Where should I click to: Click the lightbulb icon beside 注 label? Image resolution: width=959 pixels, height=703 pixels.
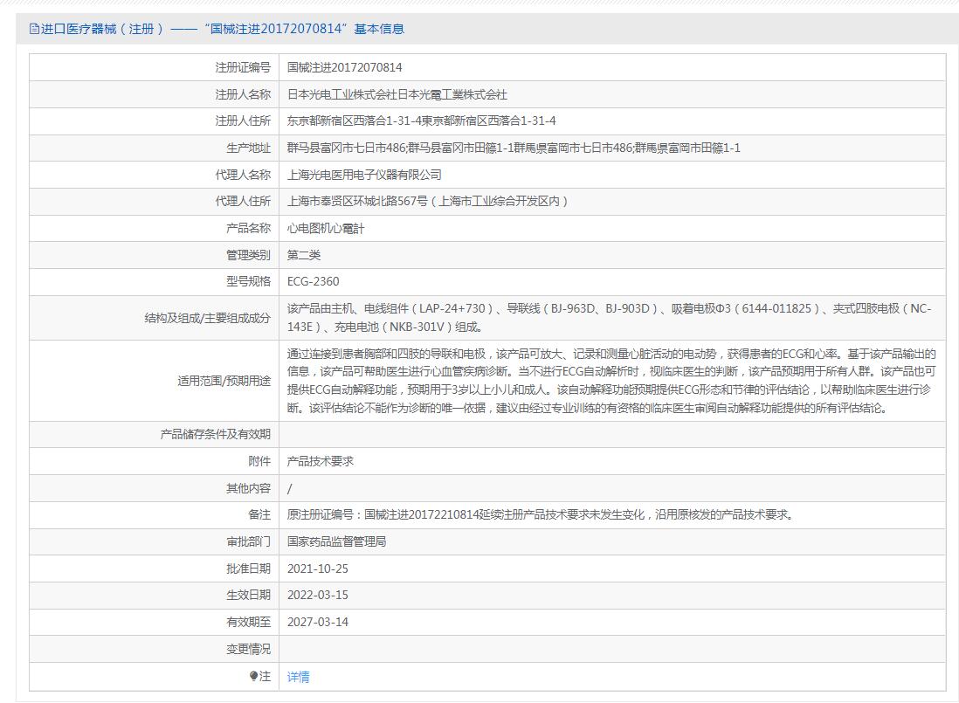(x=253, y=677)
